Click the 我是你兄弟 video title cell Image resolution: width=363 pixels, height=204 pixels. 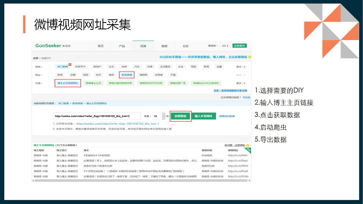(208, 166)
